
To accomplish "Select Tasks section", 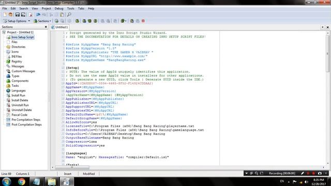I will click(15, 86).
